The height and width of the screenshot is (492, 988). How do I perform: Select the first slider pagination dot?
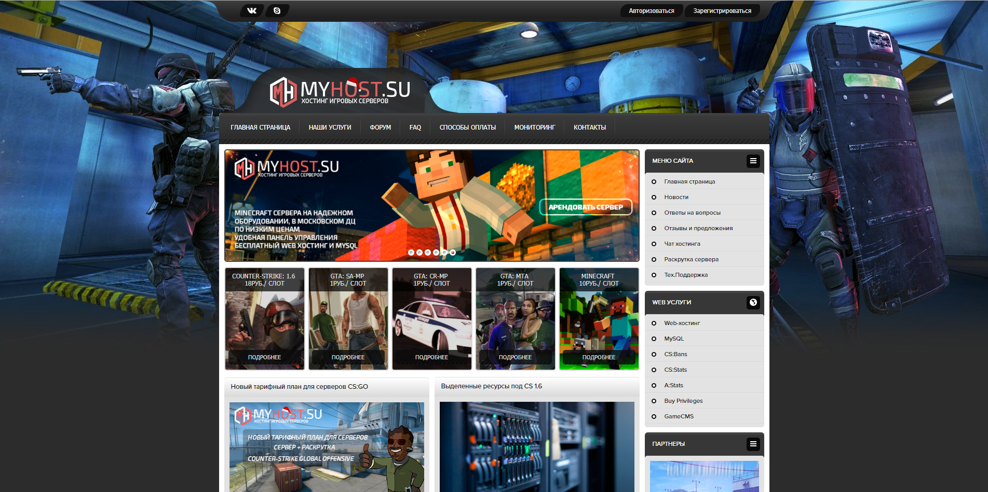coord(411,252)
